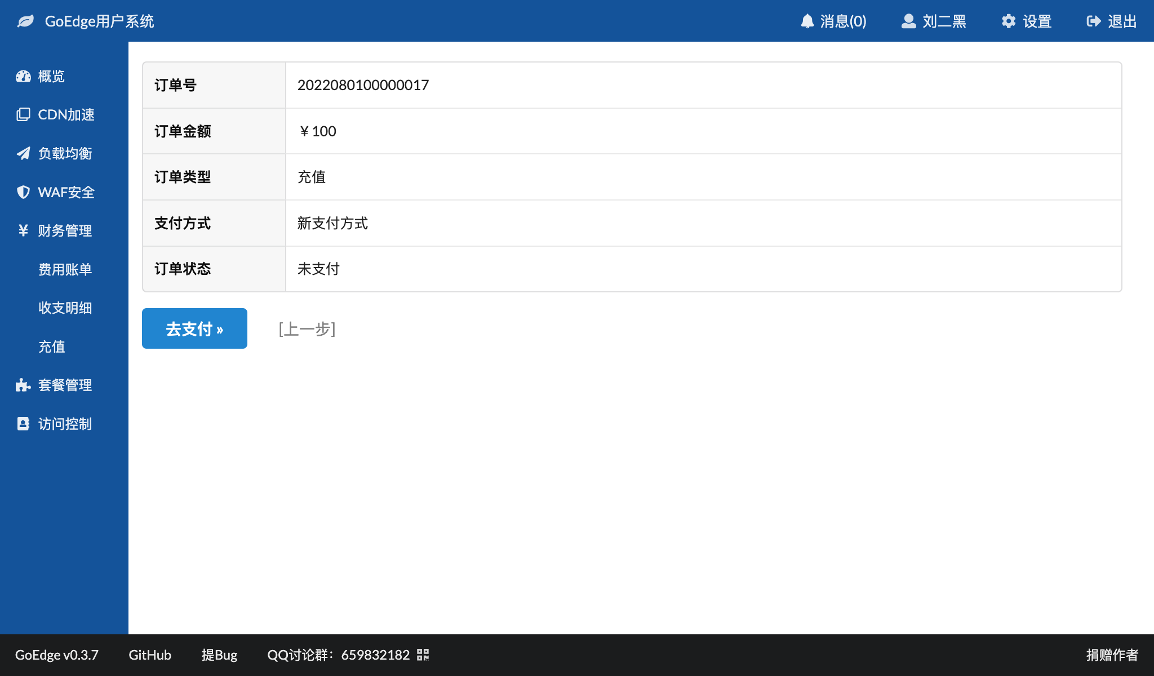Click the GoEdge leaf logo icon
Viewport: 1154px width, 676px height.
[25, 21]
